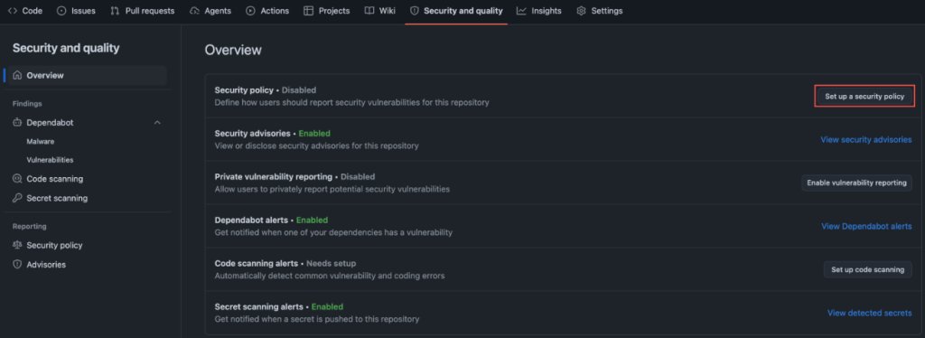Click the shield icon beside Advisories
This screenshot has height=338, width=925.
[17, 264]
